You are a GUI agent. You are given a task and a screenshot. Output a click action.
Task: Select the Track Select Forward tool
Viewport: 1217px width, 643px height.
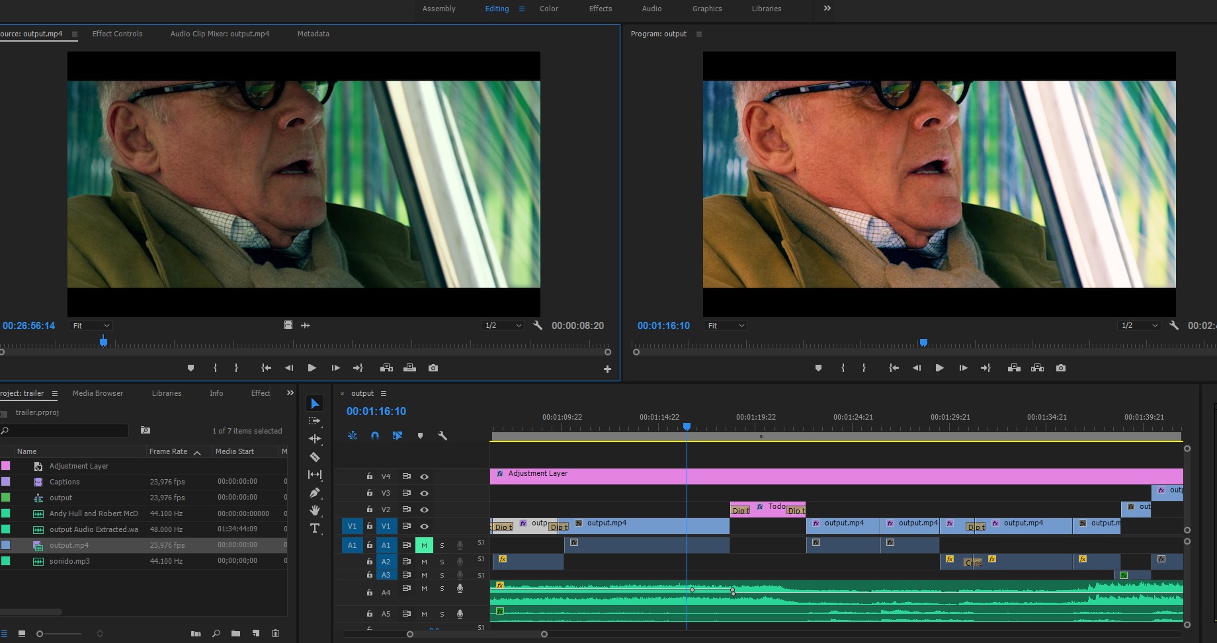315,421
